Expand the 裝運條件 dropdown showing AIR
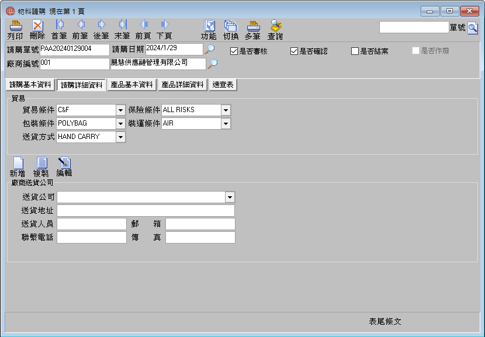 point(226,124)
